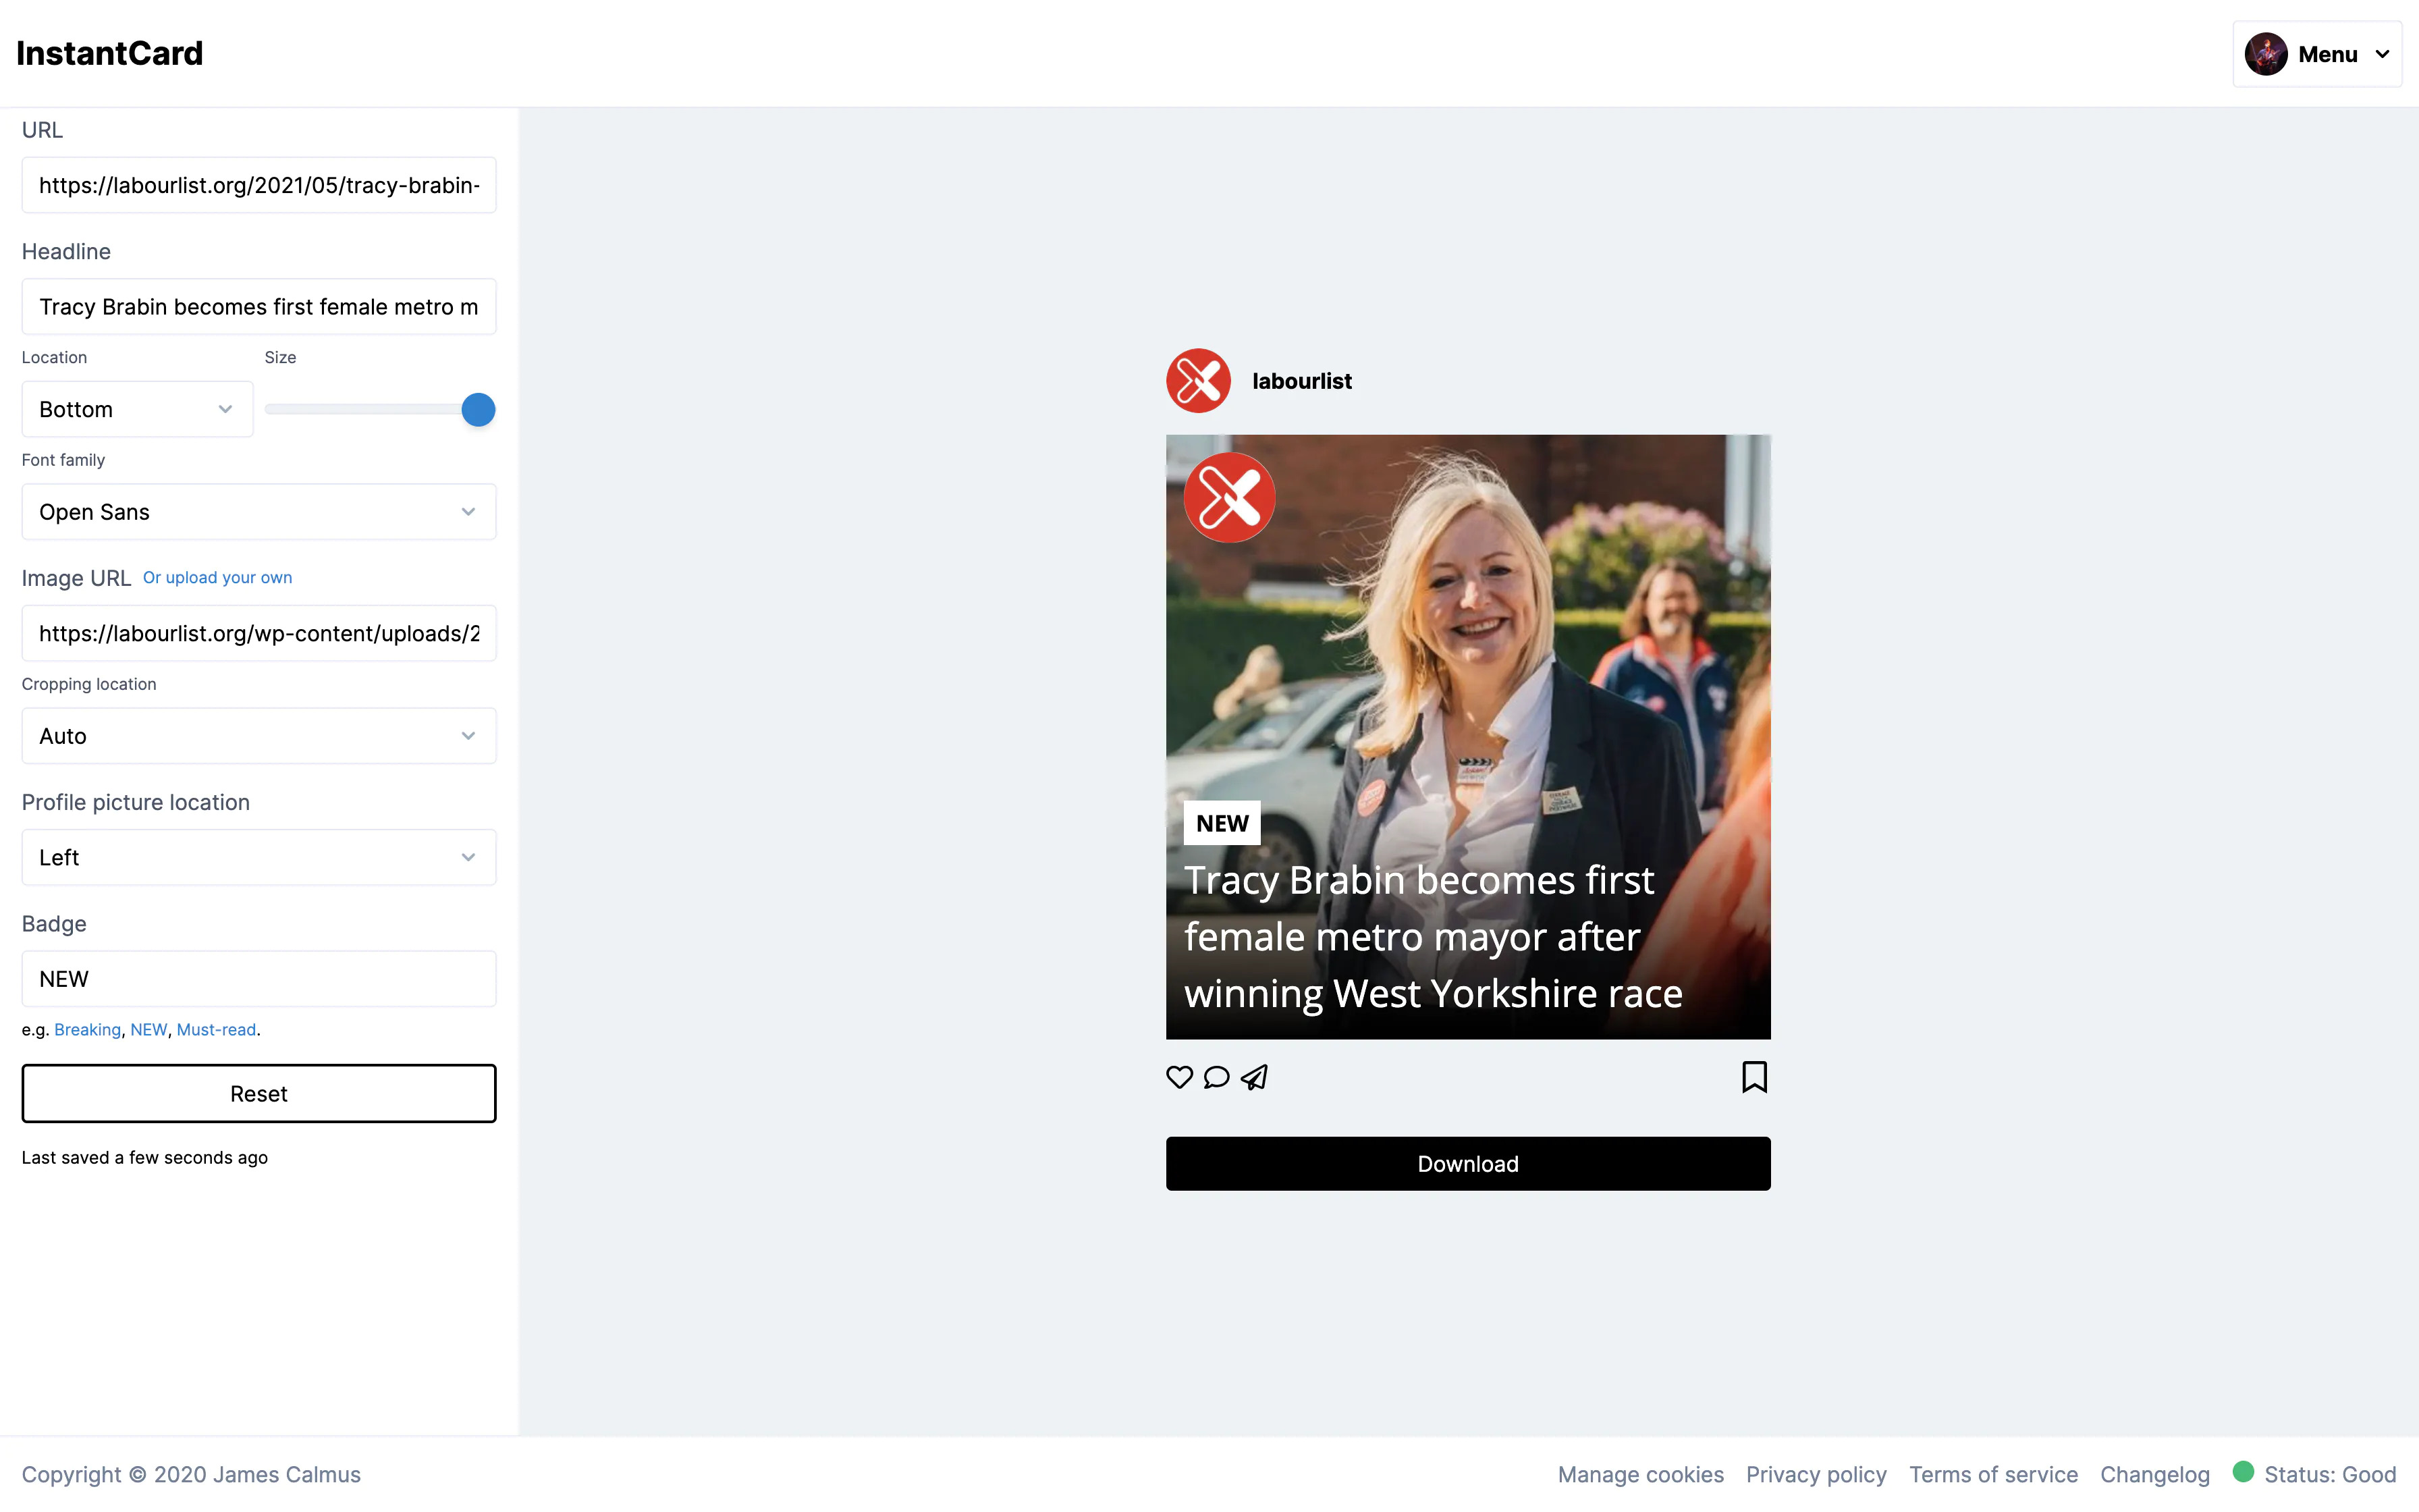Open the Cropping location dropdown
This screenshot has width=2419, height=1512.
pos(259,736)
